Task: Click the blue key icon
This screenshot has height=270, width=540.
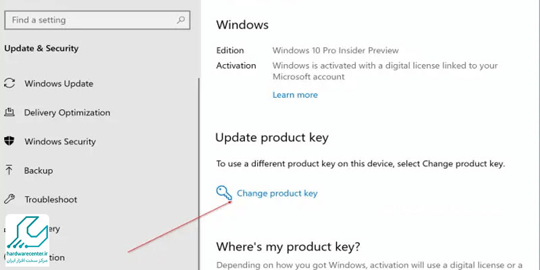Action: 224,193
